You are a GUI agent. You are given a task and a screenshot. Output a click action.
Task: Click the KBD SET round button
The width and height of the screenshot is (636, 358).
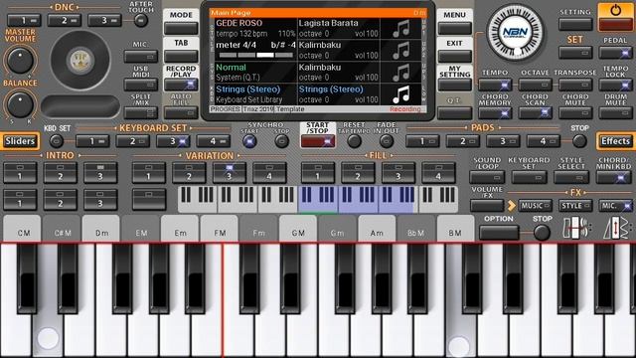(57, 141)
